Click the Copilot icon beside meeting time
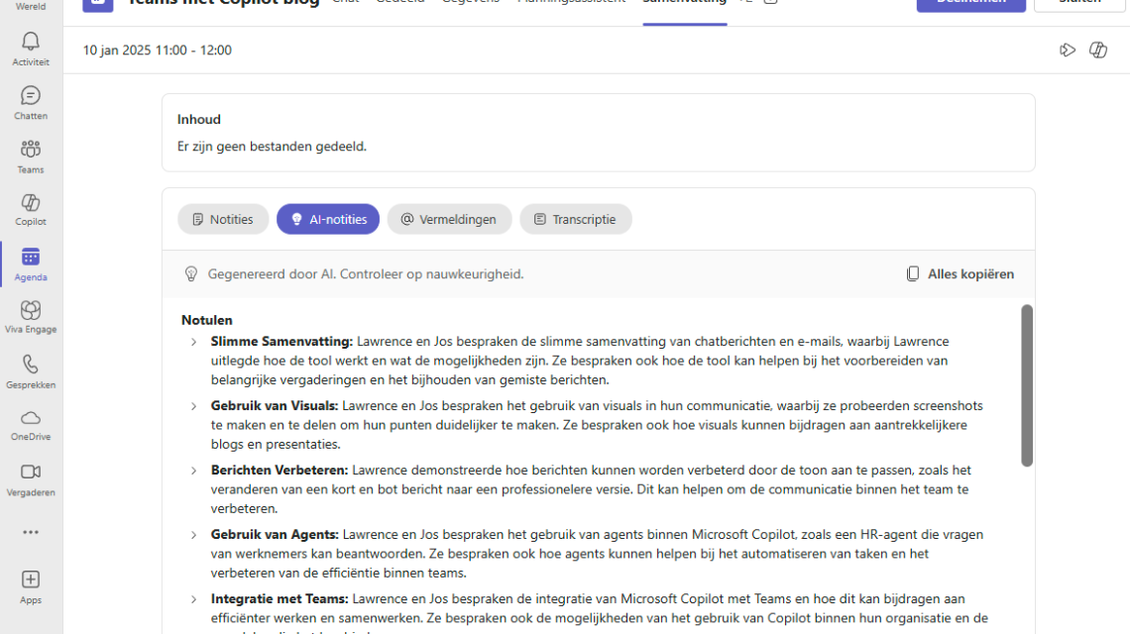 coord(1098,51)
